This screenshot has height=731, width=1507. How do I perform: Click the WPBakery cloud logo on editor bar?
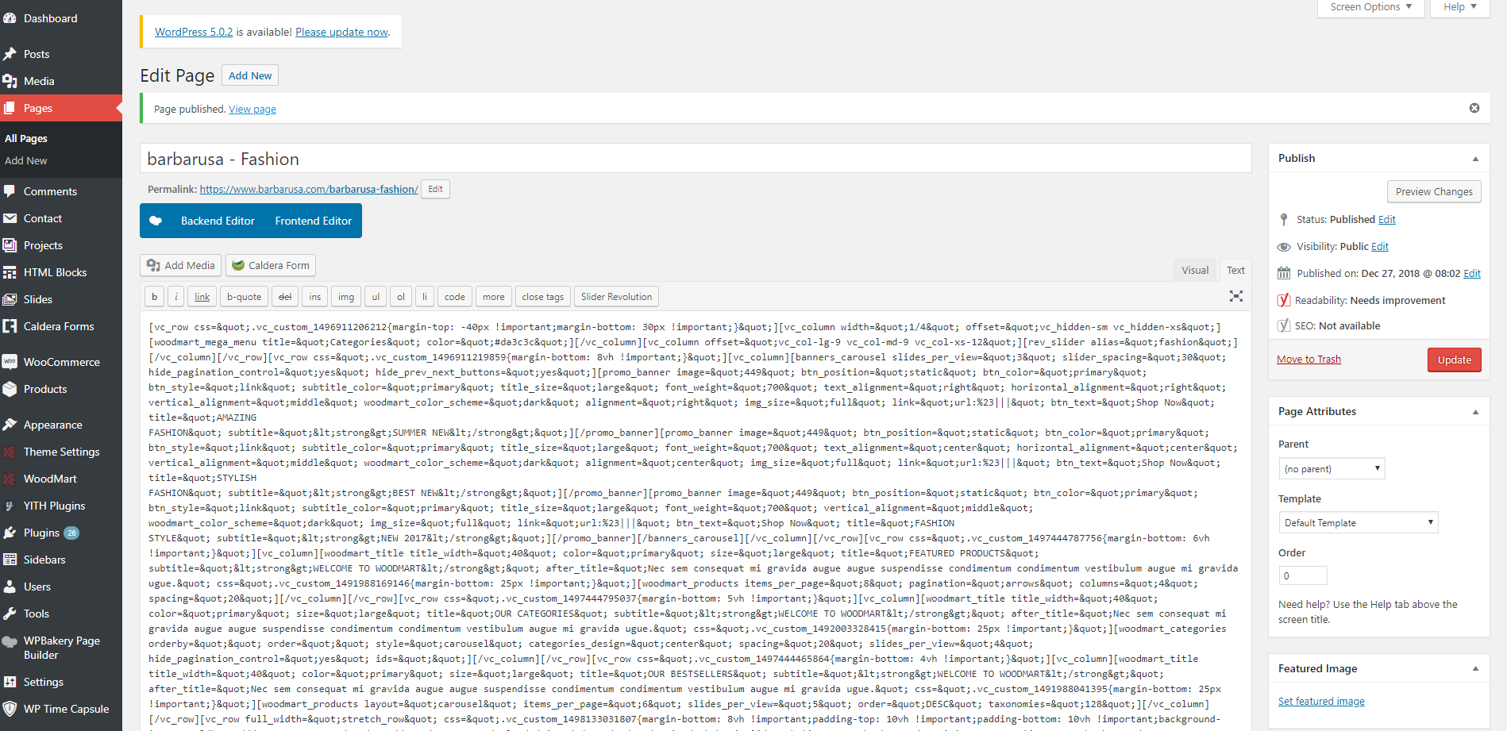(156, 221)
